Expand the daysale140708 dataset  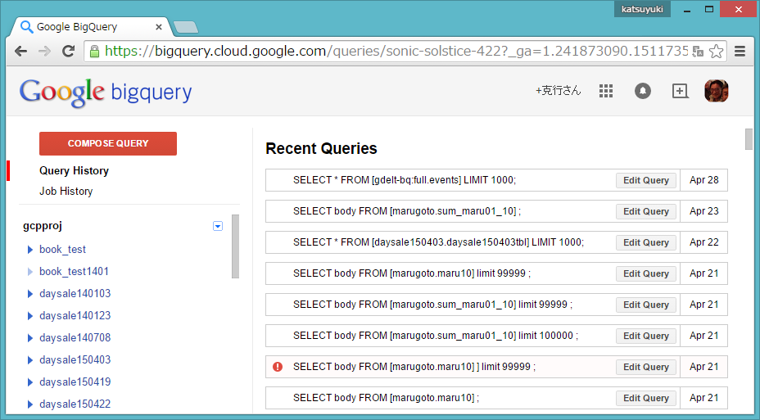[x=30, y=338]
